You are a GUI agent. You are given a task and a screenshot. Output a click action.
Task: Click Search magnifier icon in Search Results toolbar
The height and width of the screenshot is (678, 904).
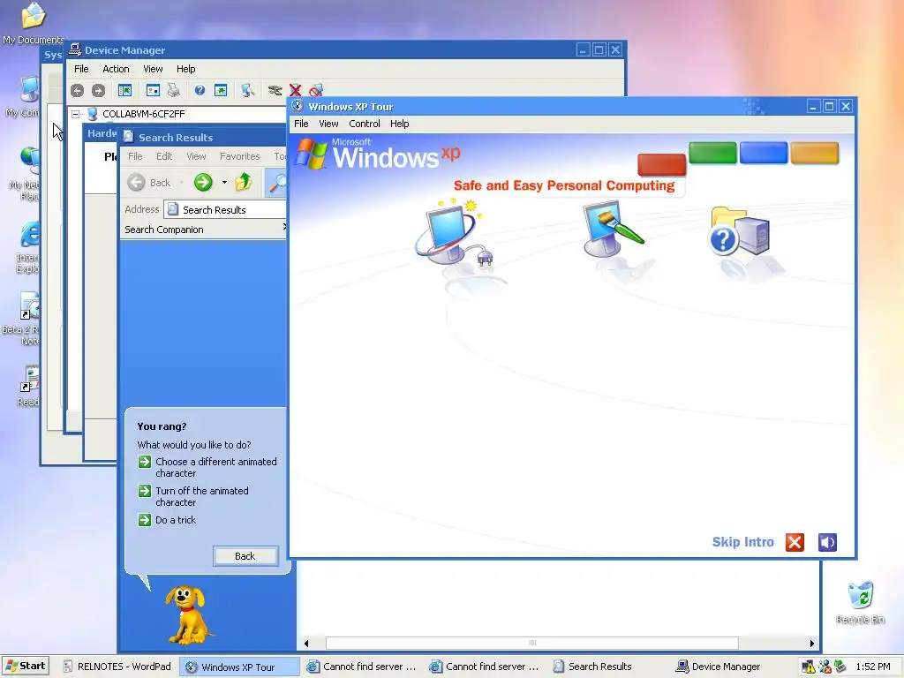point(277,183)
